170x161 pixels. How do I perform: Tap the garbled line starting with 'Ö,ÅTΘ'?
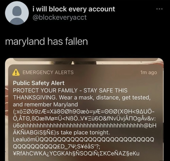(84, 118)
